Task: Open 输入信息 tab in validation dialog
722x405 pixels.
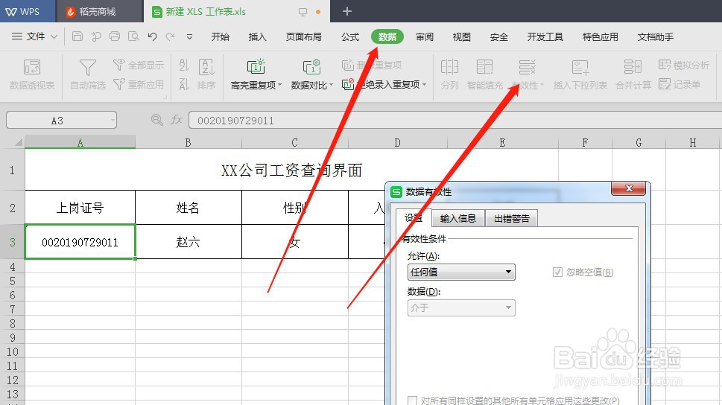Action: pos(457,218)
